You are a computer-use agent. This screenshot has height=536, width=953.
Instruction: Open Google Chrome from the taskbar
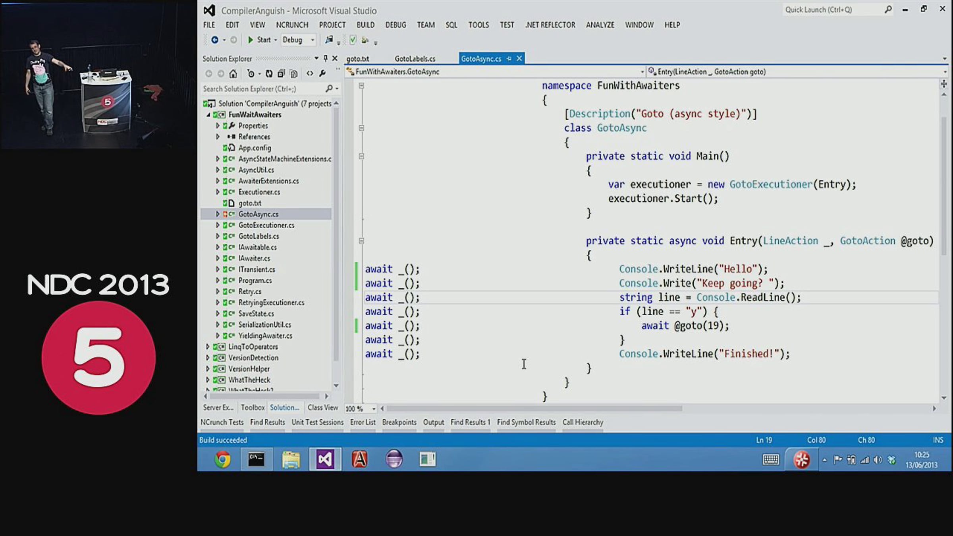tap(222, 459)
